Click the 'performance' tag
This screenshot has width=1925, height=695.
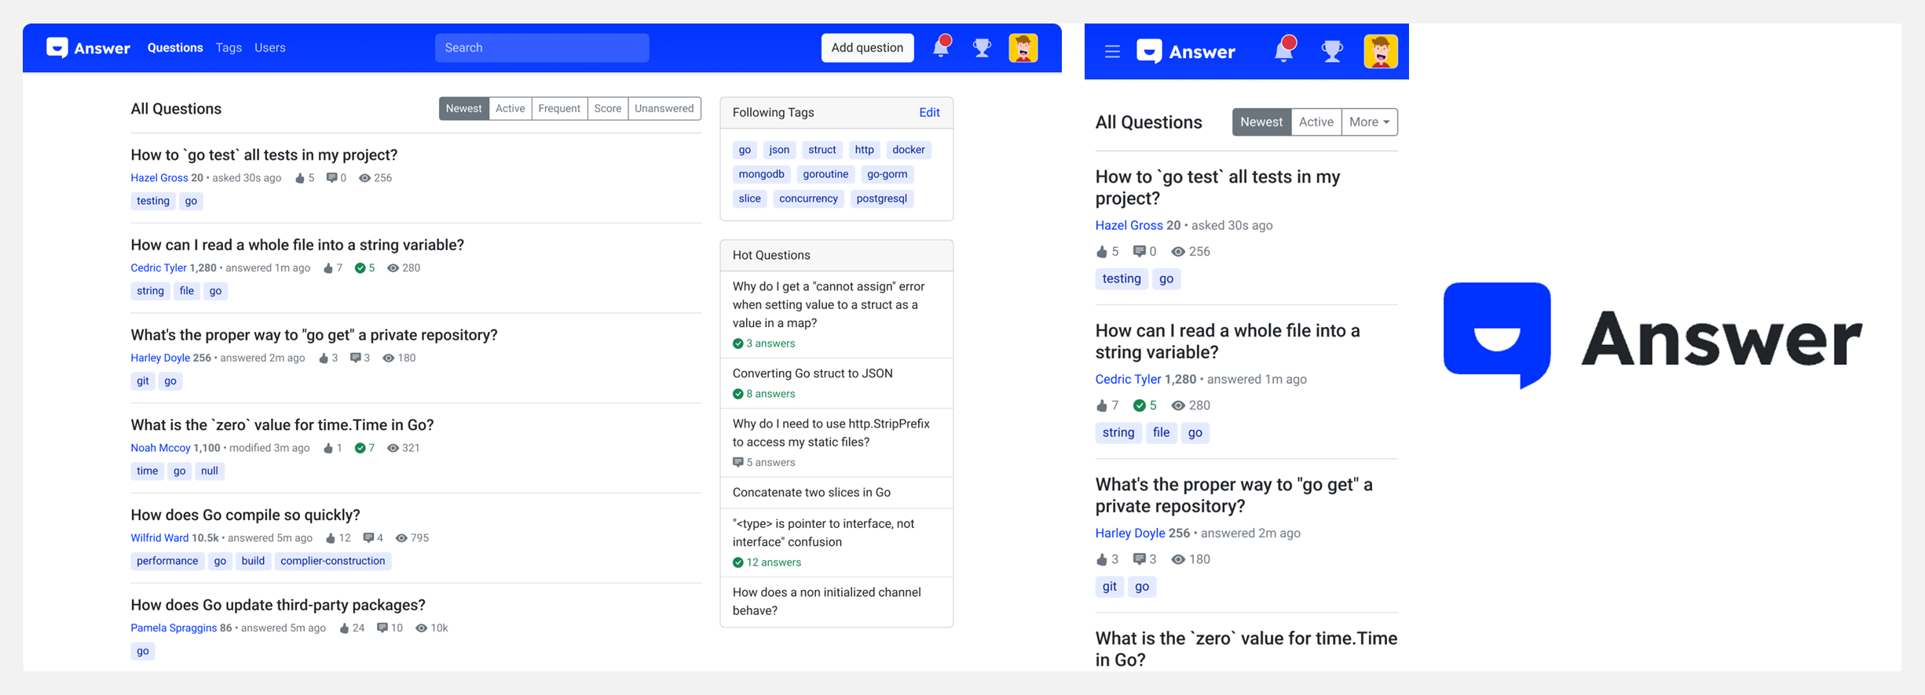(x=167, y=561)
